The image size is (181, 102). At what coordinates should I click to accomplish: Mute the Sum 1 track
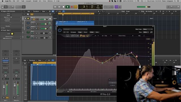(x=32, y=19)
